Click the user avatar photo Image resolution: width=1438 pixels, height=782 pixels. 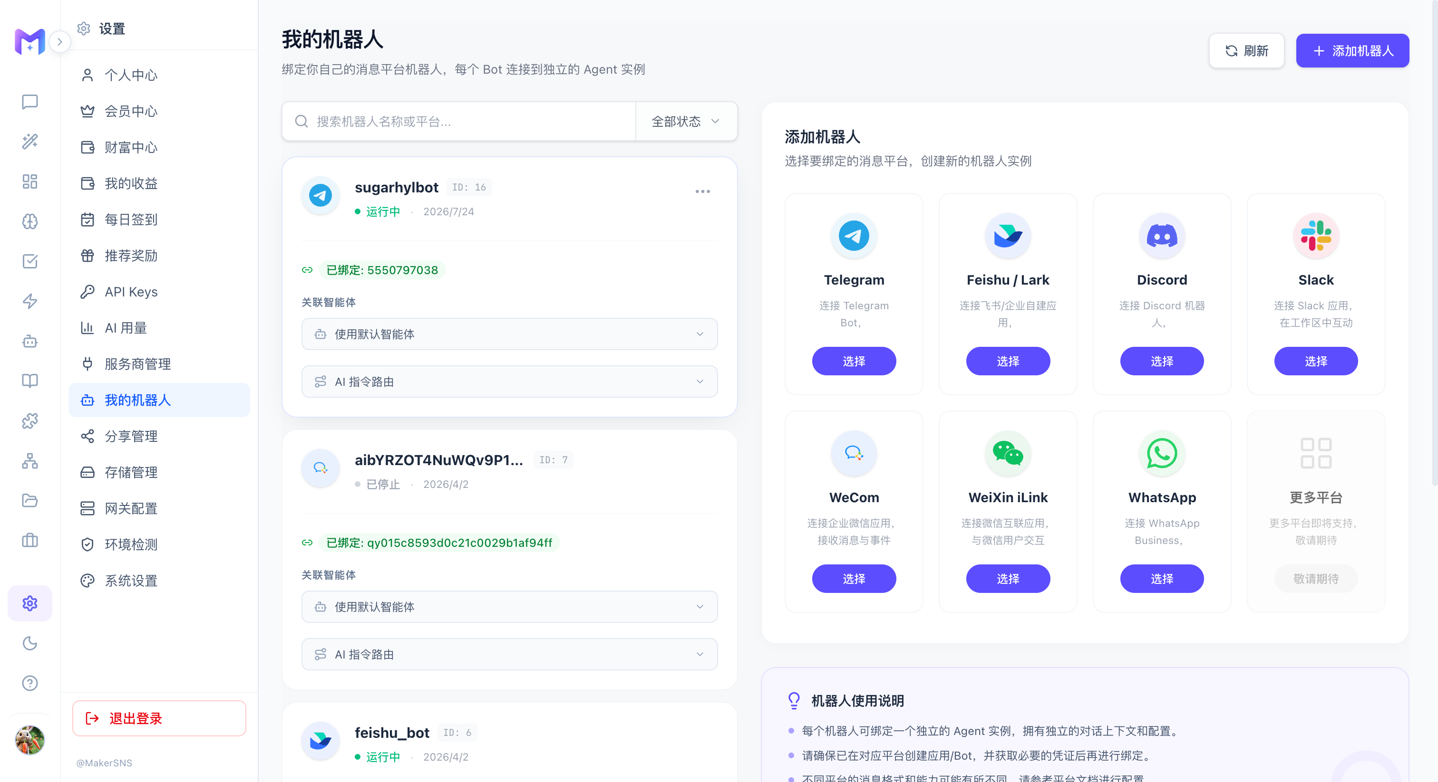pyautogui.click(x=29, y=740)
